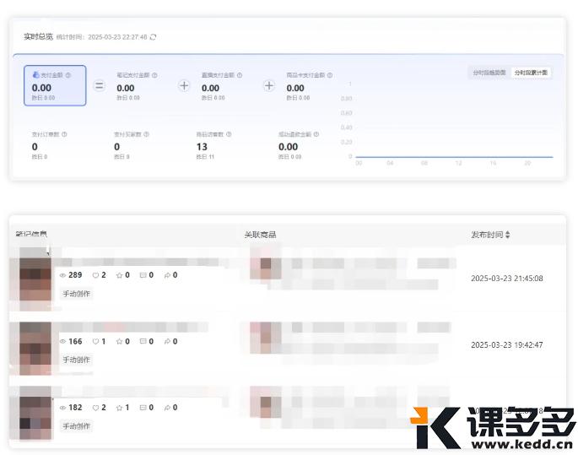Image resolution: width=578 pixels, height=455 pixels.
Task: Click help icon beside 支付订单数
Action: click(64, 134)
